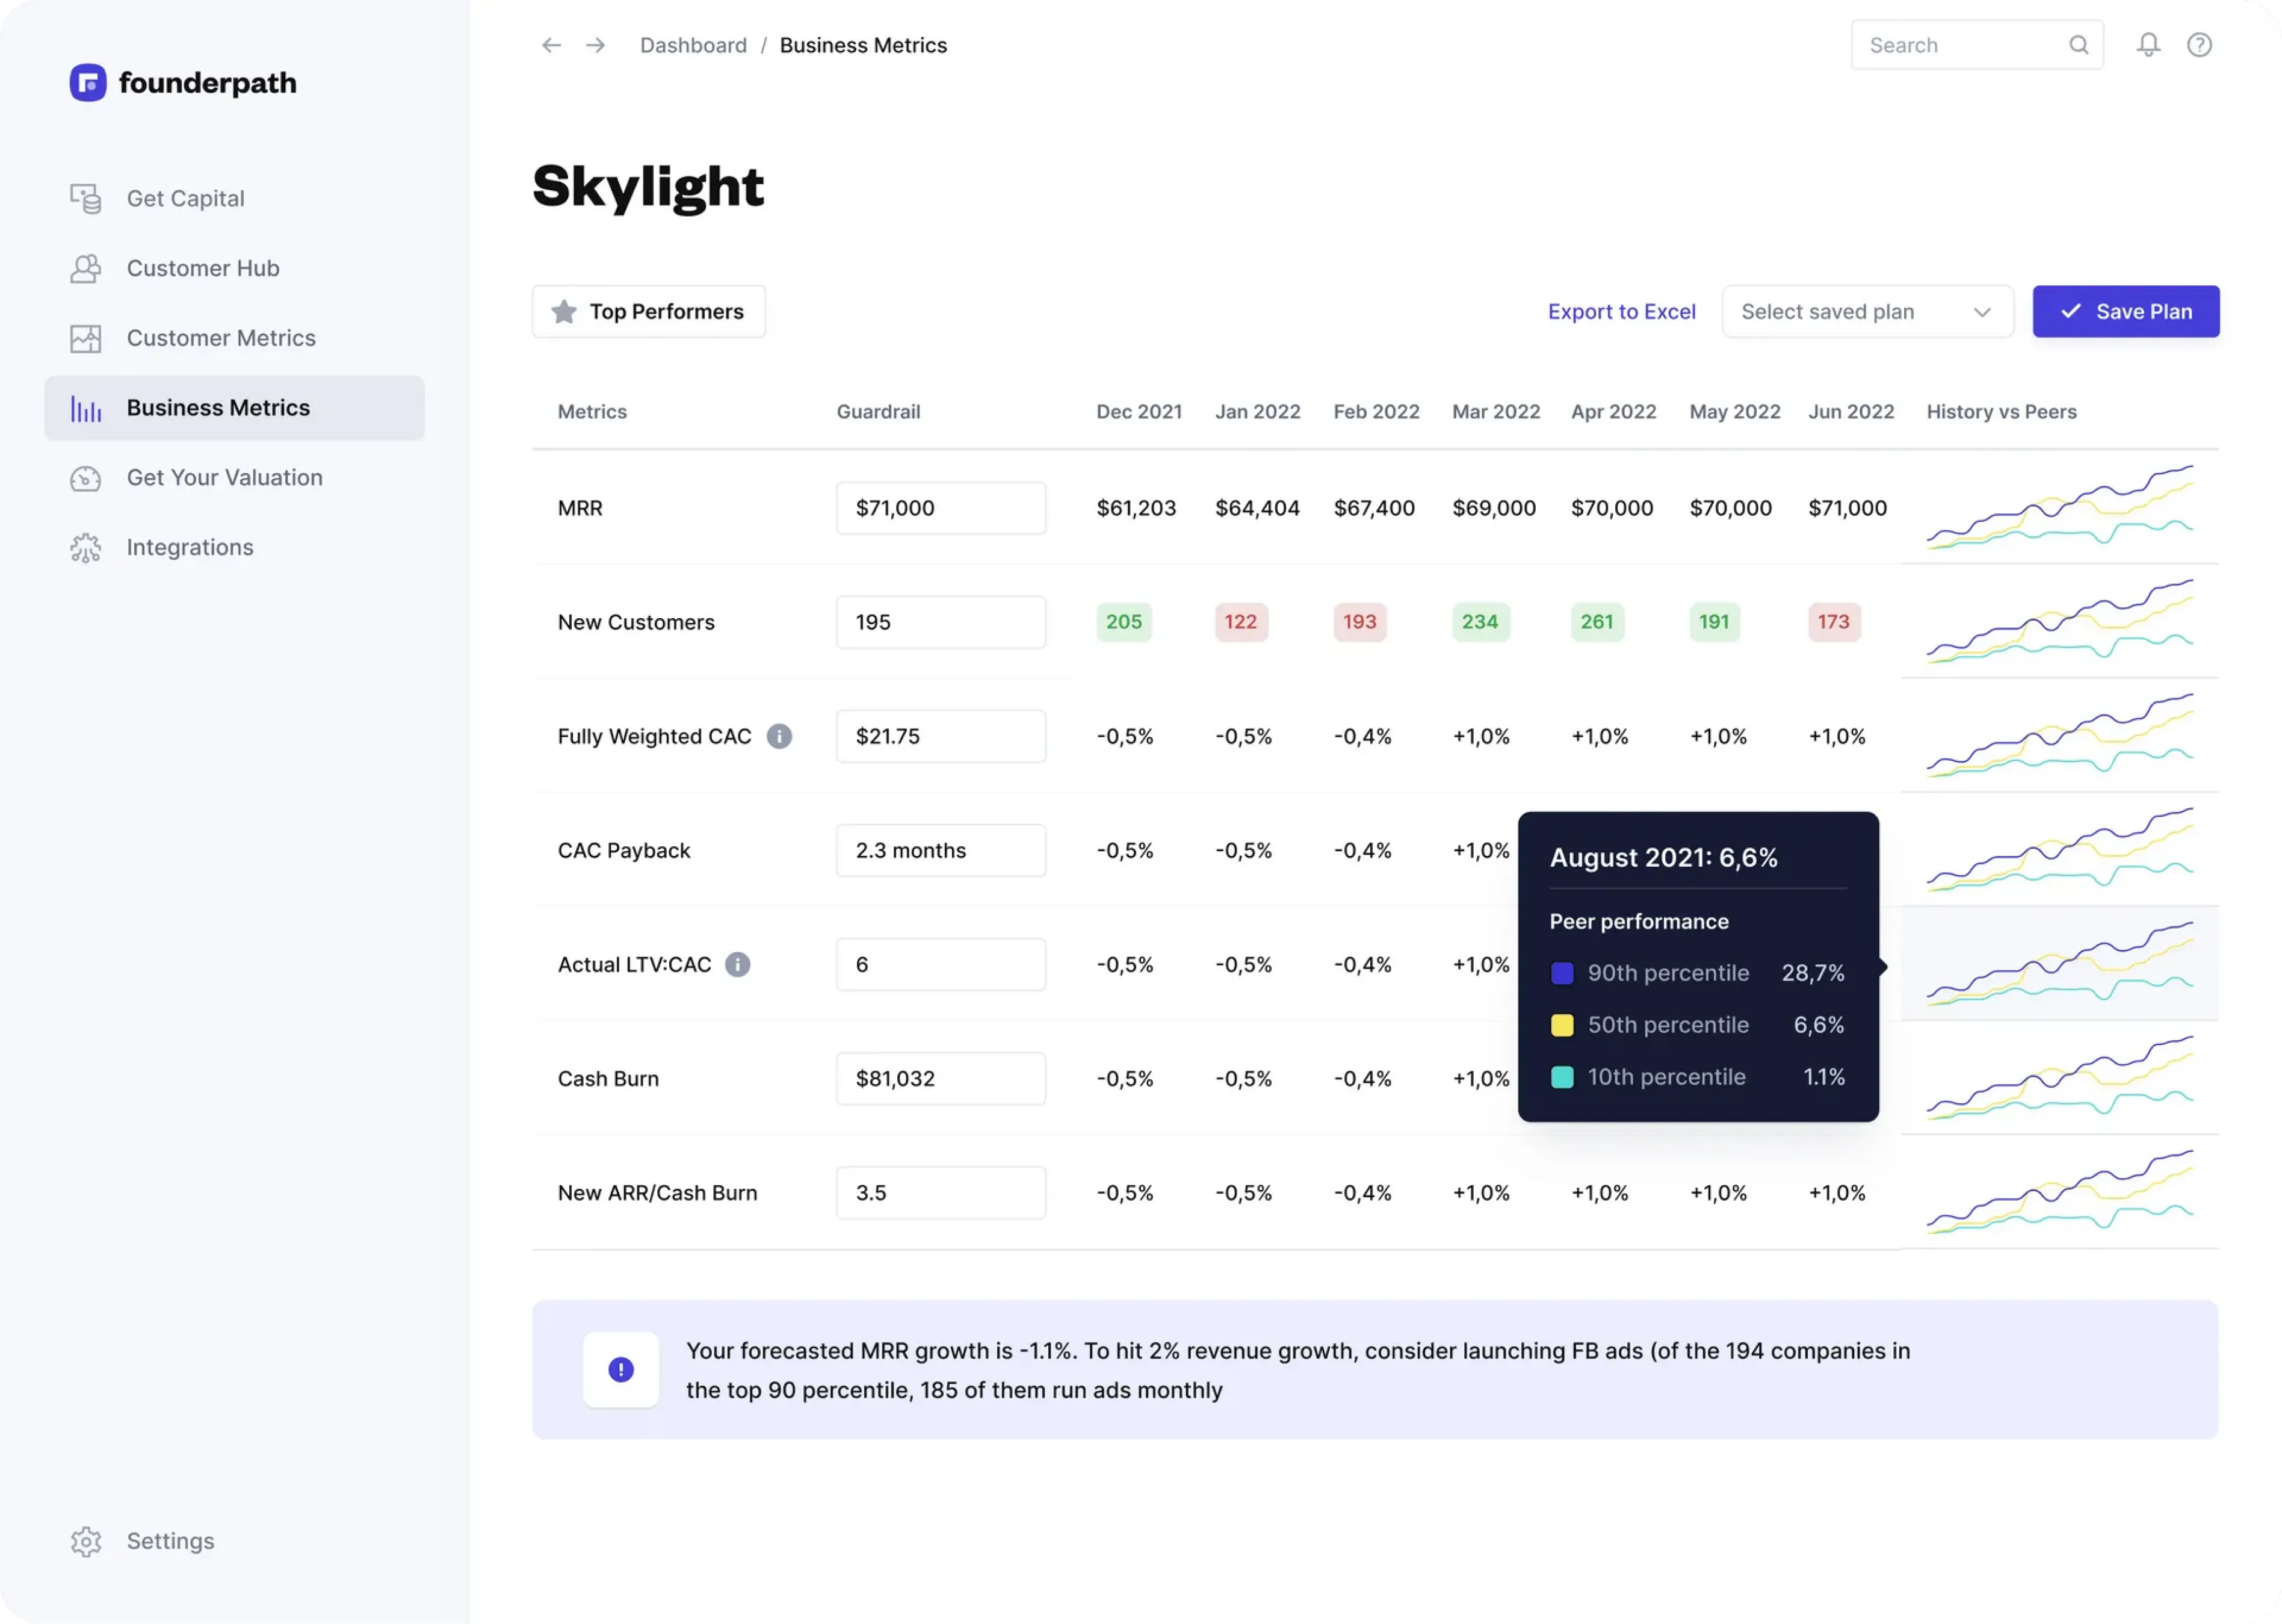The image size is (2282, 1624).
Task: Open the help question mark icon
Action: 2199,45
